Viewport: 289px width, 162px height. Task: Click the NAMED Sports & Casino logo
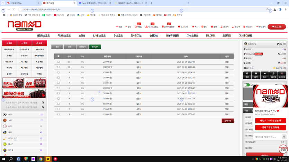[24, 26]
